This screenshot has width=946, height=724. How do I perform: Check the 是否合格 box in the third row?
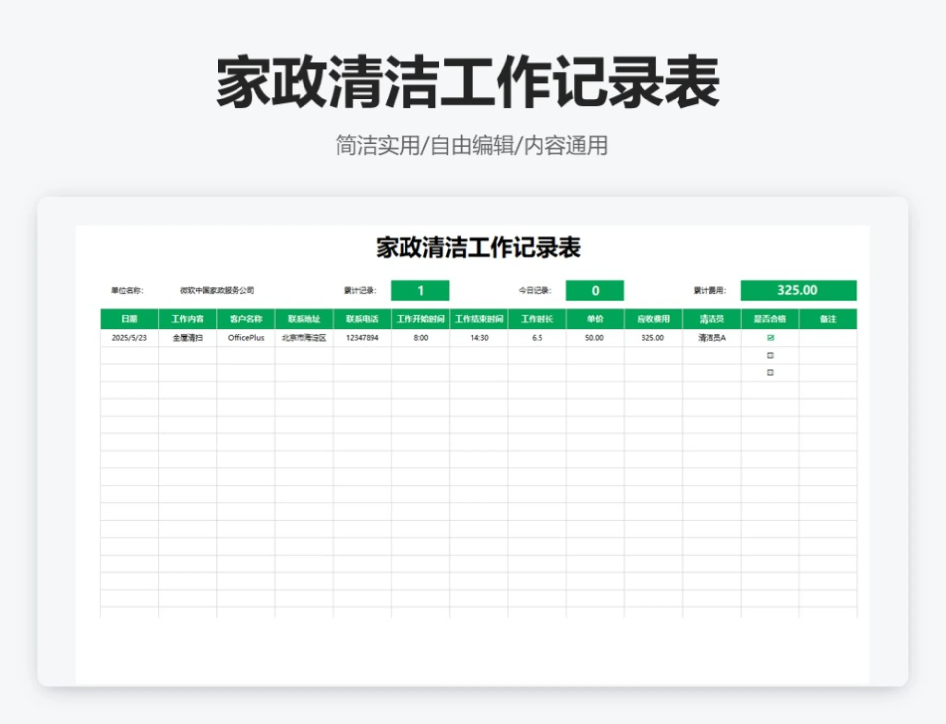tap(770, 373)
